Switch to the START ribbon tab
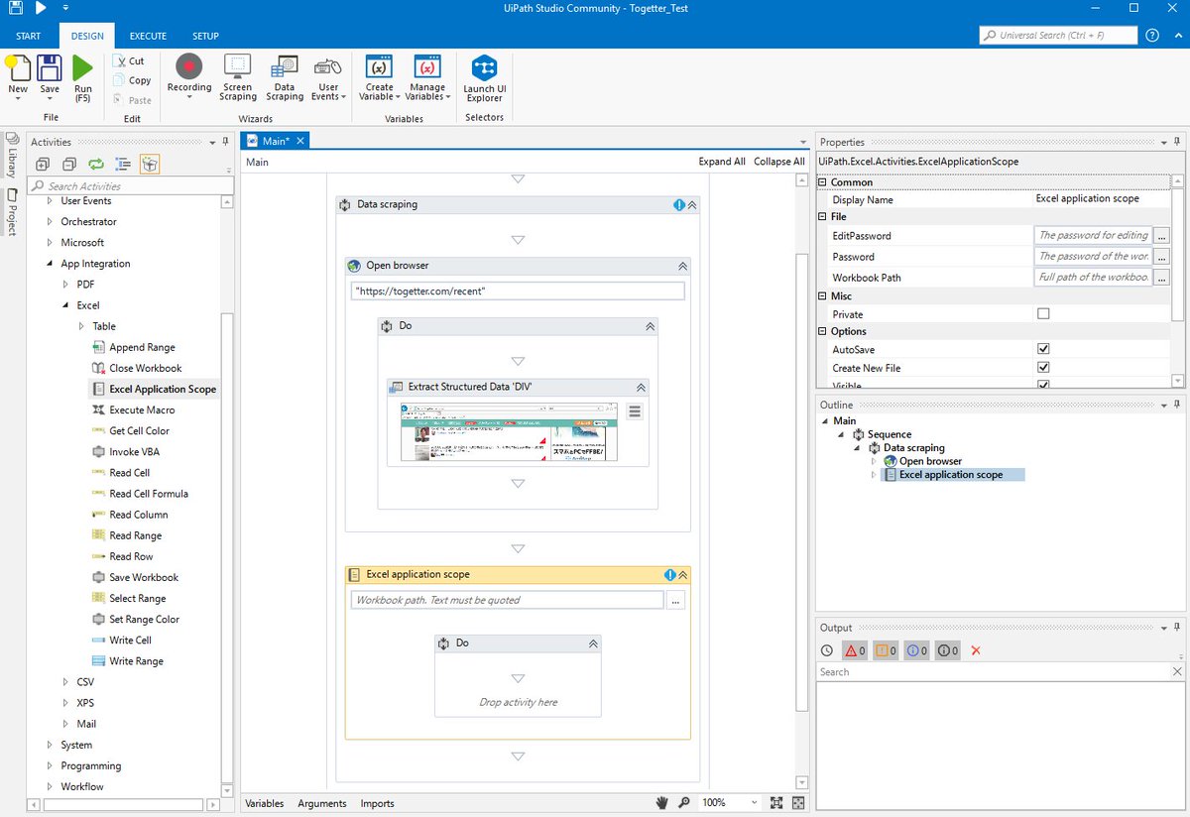 [28, 37]
